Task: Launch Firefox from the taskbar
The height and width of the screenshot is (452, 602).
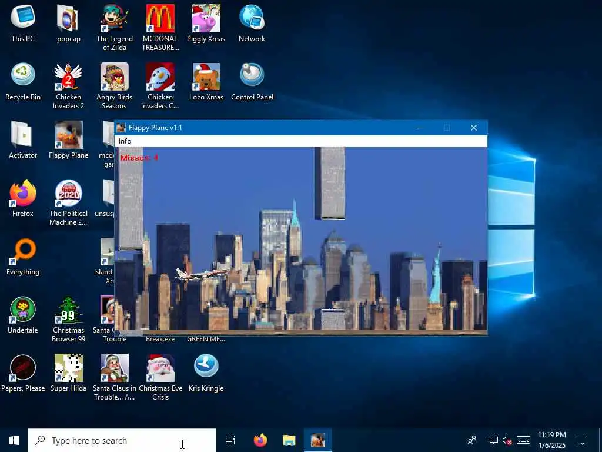Action: pyautogui.click(x=260, y=440)
